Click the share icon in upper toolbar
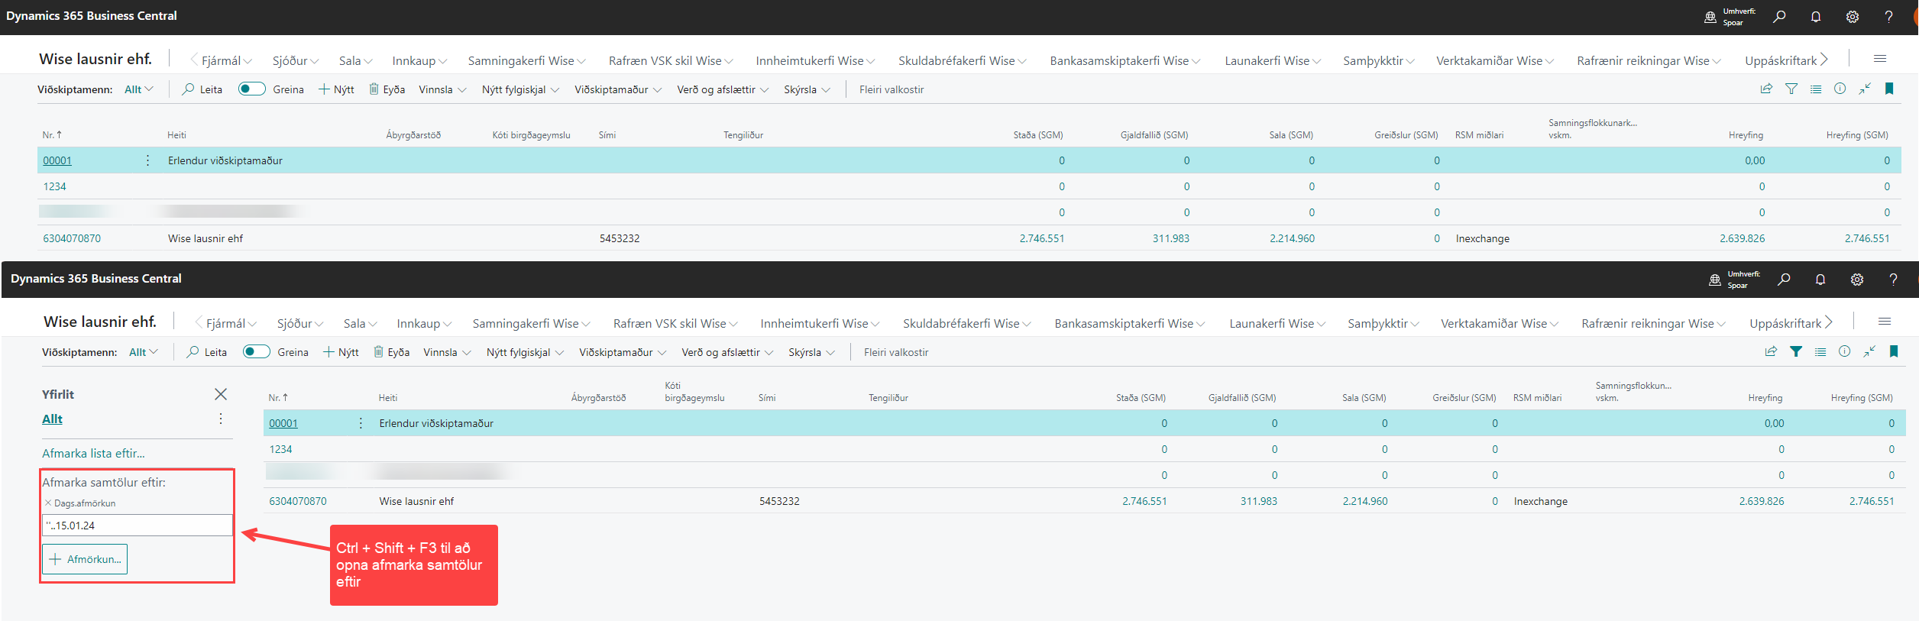Viewport: 1919px width, 621px height. (x=1766, y=89)
